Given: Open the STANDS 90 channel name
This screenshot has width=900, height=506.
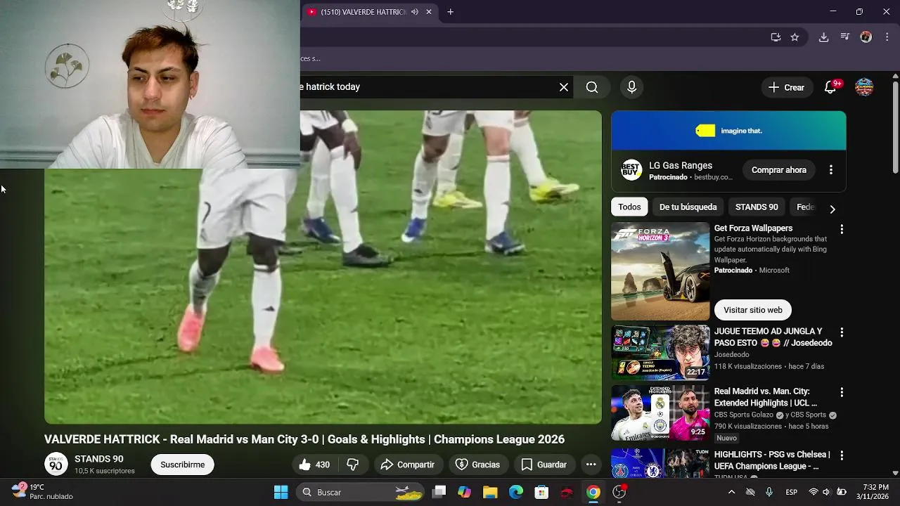Looking at the screenshot, I should pyautogui.click(x=99, y=459).
